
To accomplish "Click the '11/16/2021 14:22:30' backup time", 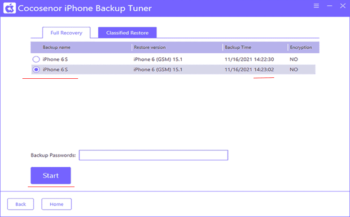I will pos(249,59).
